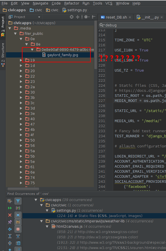Click the Collapse All icon in Find panel
Screen dimensions: 166x251
[10, 243]
